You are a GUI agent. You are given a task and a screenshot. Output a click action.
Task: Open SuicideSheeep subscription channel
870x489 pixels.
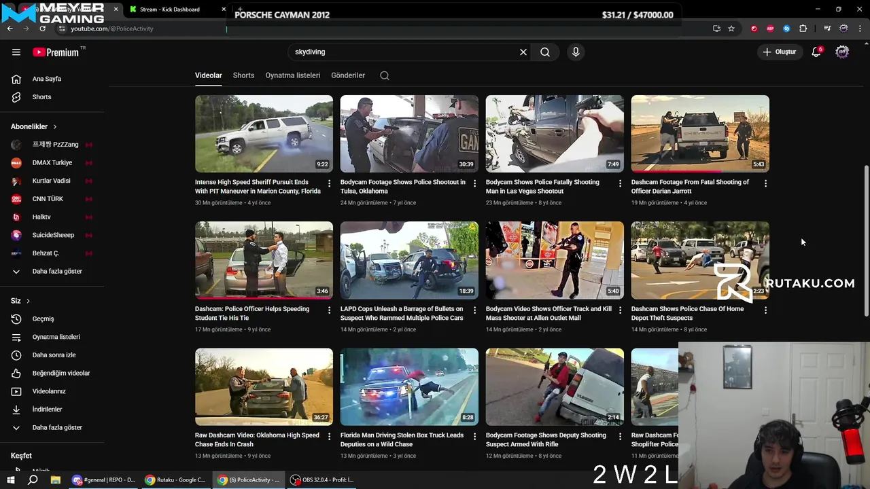point(53,235)
